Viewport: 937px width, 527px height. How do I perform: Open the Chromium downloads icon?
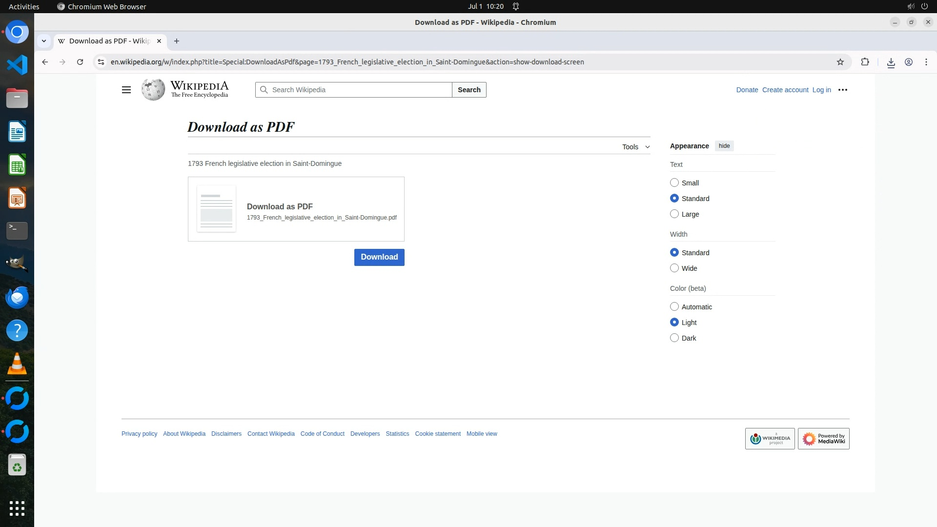coord(891,62)
